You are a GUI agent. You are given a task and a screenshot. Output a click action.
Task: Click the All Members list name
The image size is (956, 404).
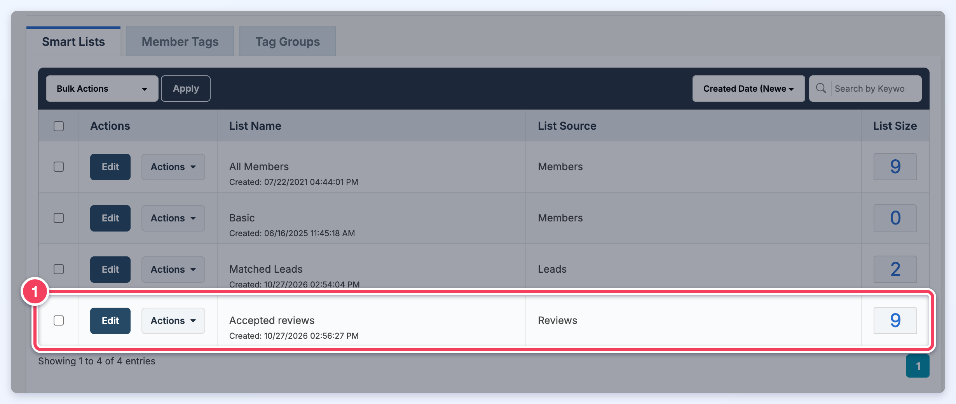[x=259, y=167]
